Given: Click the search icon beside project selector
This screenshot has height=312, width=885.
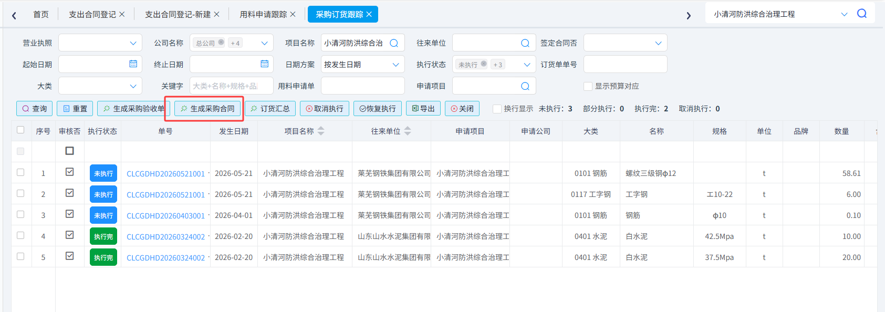Looking at the screenshot, I should [862, 14].
